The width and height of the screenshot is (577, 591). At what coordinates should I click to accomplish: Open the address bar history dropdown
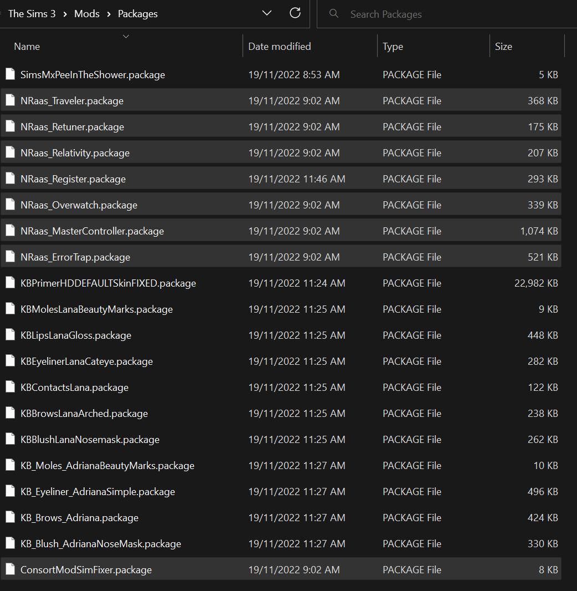(x=267, y=13)
